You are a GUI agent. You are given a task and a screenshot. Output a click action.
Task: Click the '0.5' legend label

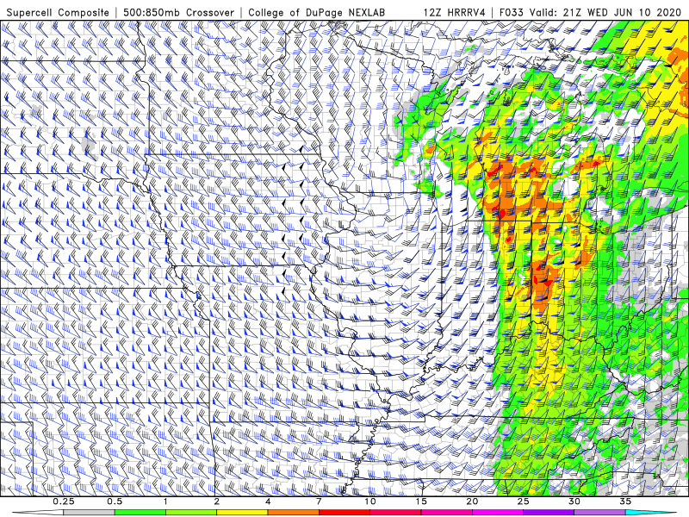point(115,501)
